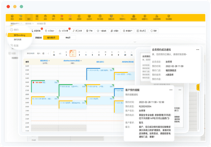Click the 开单 button
The image size is (211, 147).
(89, 31)
